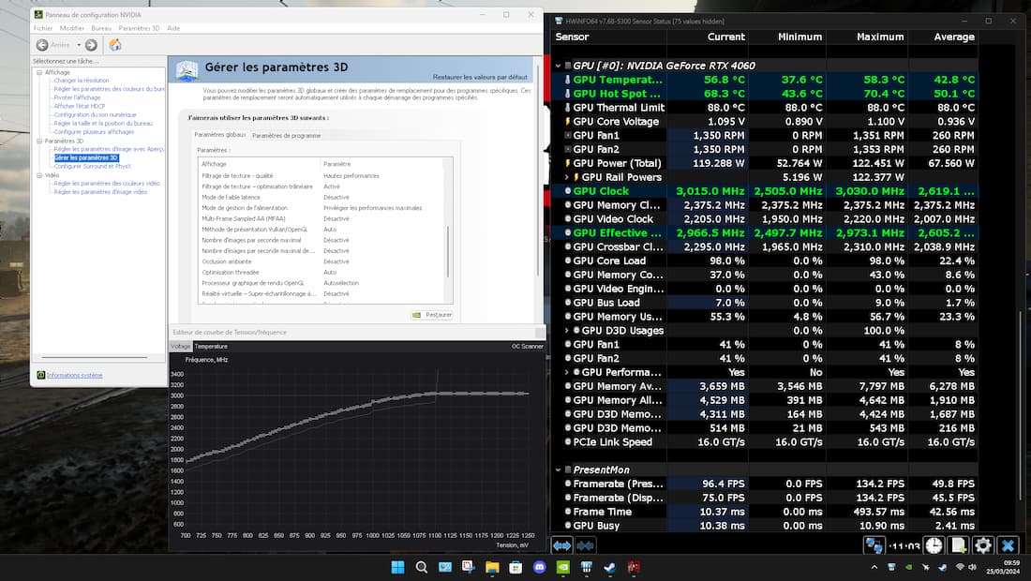Open Discord from taskbar
Screen dimensions: 1031x581
(539, 567)
